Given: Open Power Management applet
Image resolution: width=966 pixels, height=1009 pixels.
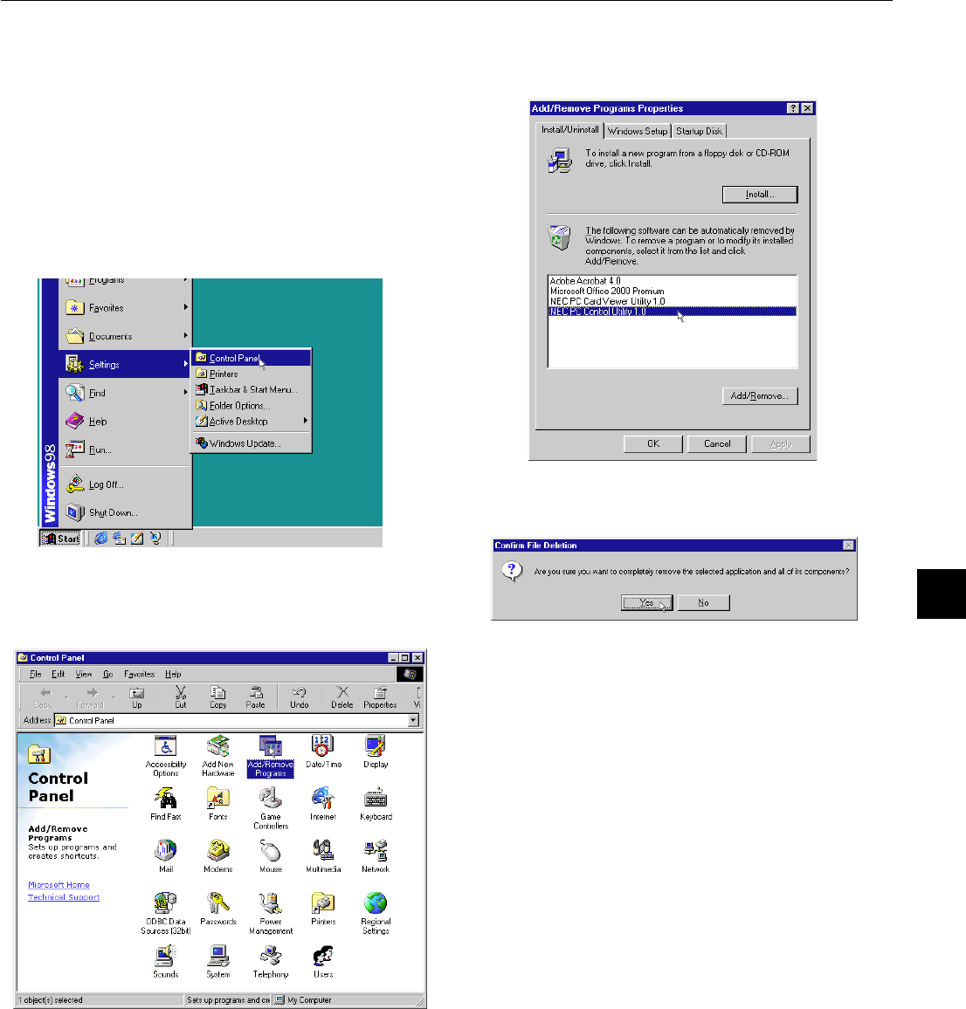Looking at the screenshot, I should coord(271,913).
